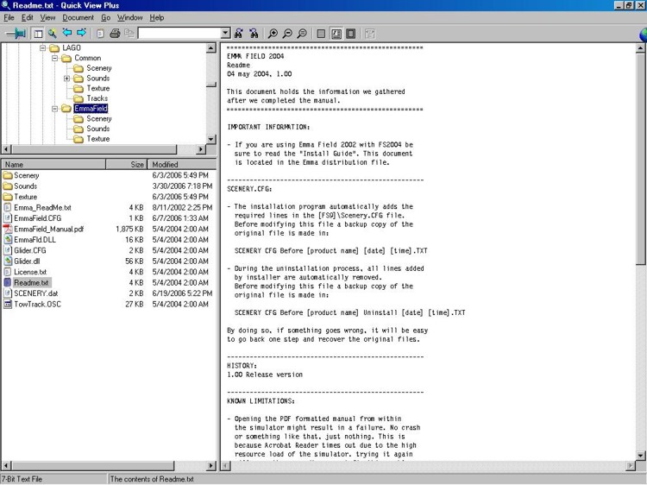647x485 pixels.
Task: Go to previous file with left arrow
Action: click(x=66, y=33)
